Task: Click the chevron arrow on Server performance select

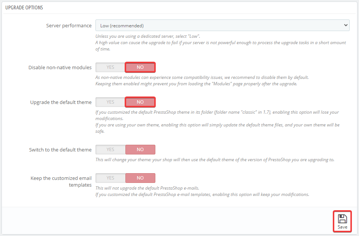Action: [345, 25]
